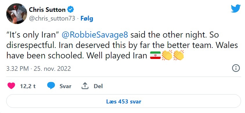245x113 pixels.
Task: Click the reply speech bubble icon
Action: tap(51, 86)
